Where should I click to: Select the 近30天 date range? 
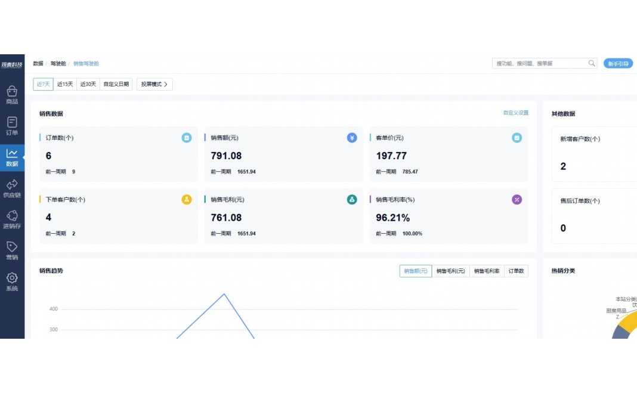click(88, 84)
